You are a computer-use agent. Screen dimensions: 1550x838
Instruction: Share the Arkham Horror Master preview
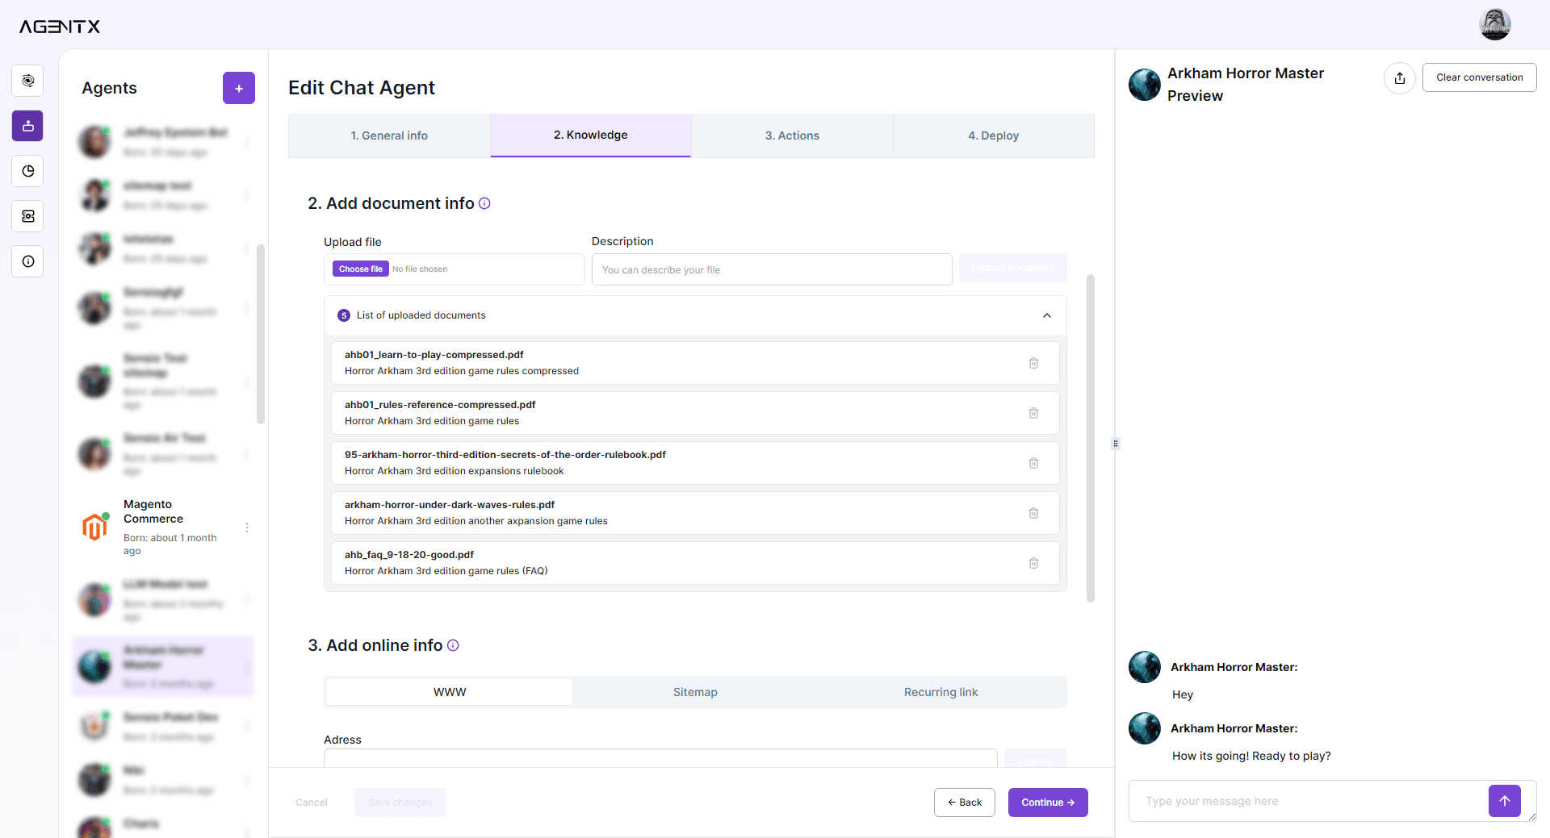(1400, 78)
